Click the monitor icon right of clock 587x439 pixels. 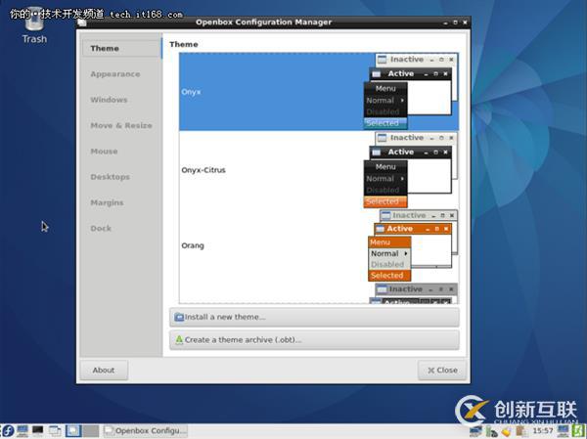coord(563,431)
